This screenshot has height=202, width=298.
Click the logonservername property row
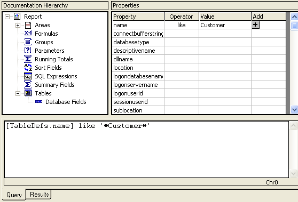199,85
